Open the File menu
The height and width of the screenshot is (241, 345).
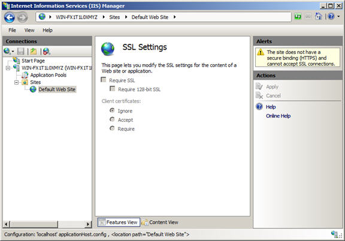[13, 30]
